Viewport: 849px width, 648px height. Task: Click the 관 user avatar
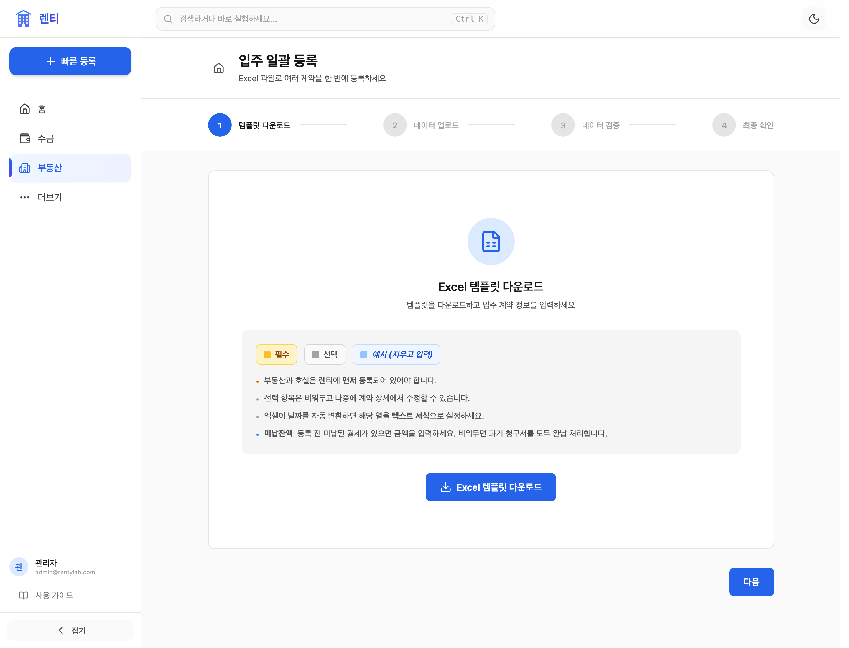(x=19, y=567)
